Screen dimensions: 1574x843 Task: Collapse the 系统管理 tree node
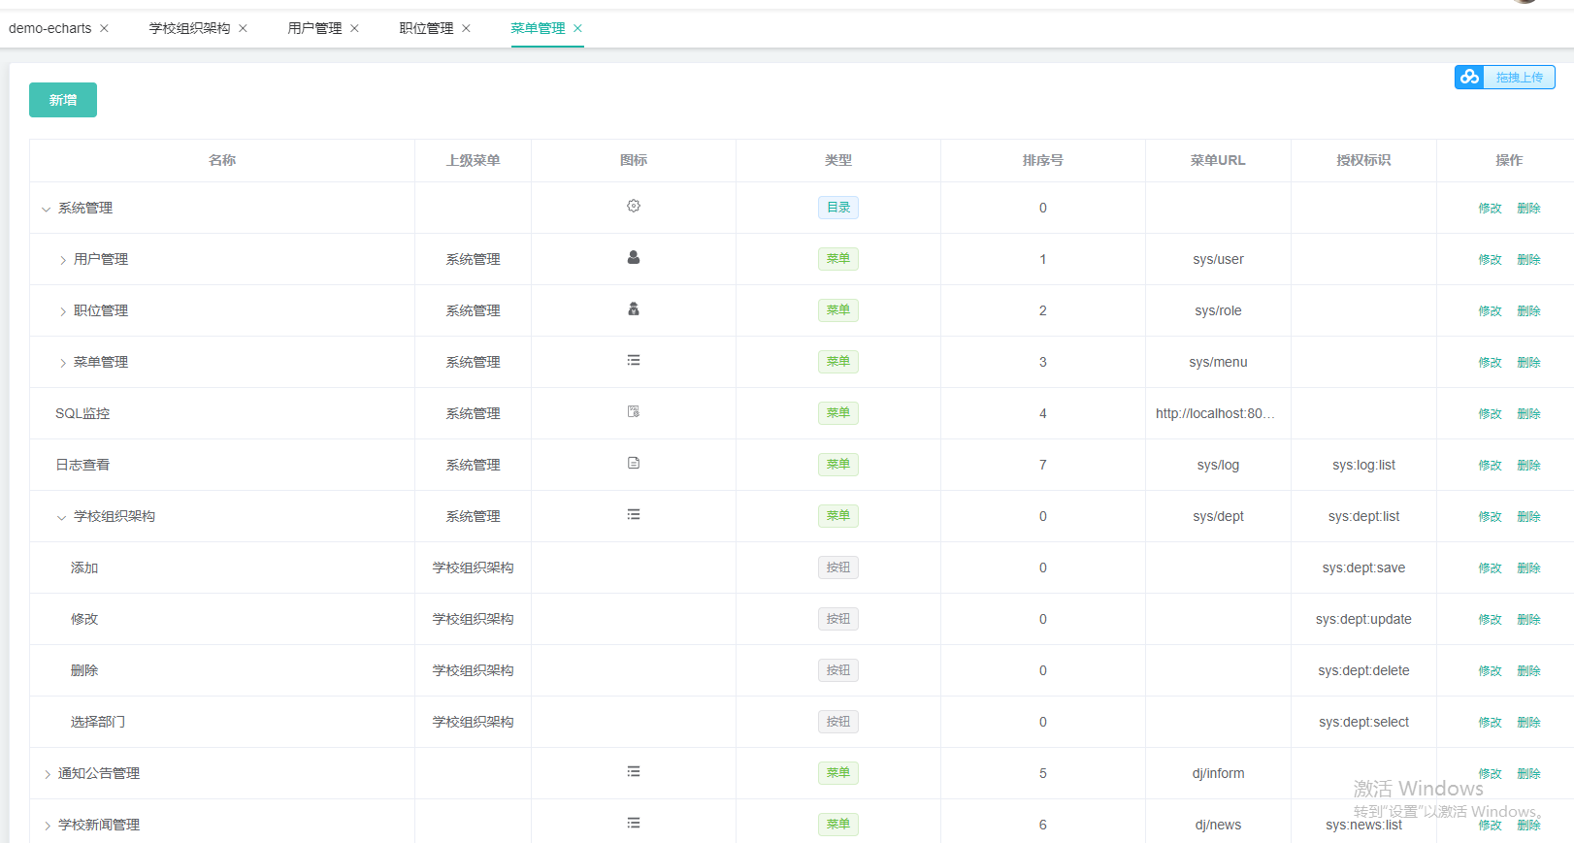46,209
